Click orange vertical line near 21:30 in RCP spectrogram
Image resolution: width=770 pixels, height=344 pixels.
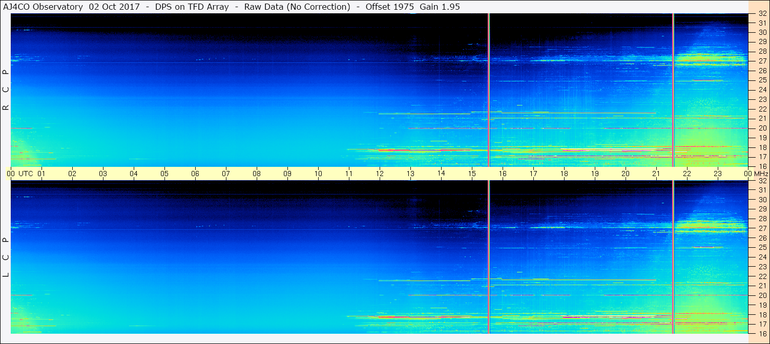pos(673,90)
